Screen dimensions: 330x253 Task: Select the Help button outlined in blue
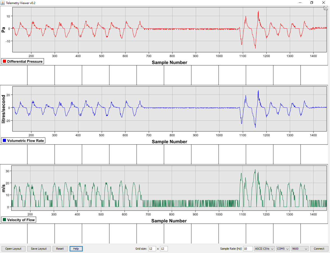(76, 249)
